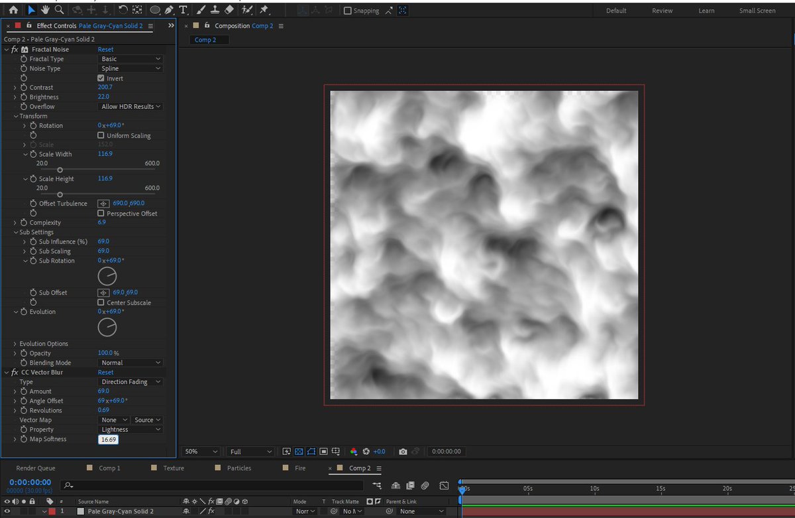
Task: Collapse the Transform group
Action: (15, 116)
